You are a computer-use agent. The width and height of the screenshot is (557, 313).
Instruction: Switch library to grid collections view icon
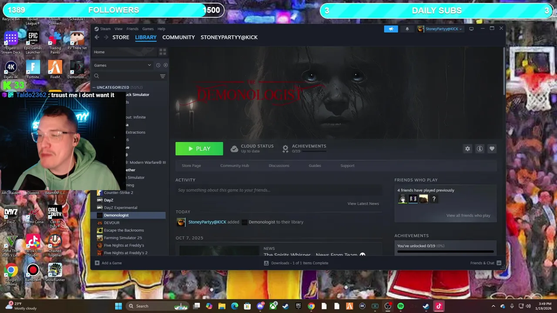(x=163, y=52)
